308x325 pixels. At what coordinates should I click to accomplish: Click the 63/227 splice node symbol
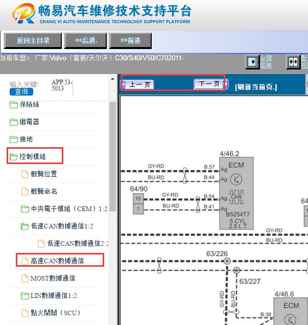(236, 270)
